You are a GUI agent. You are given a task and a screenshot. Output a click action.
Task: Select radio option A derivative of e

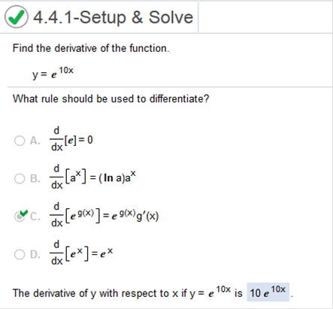(x=20, y=141)
